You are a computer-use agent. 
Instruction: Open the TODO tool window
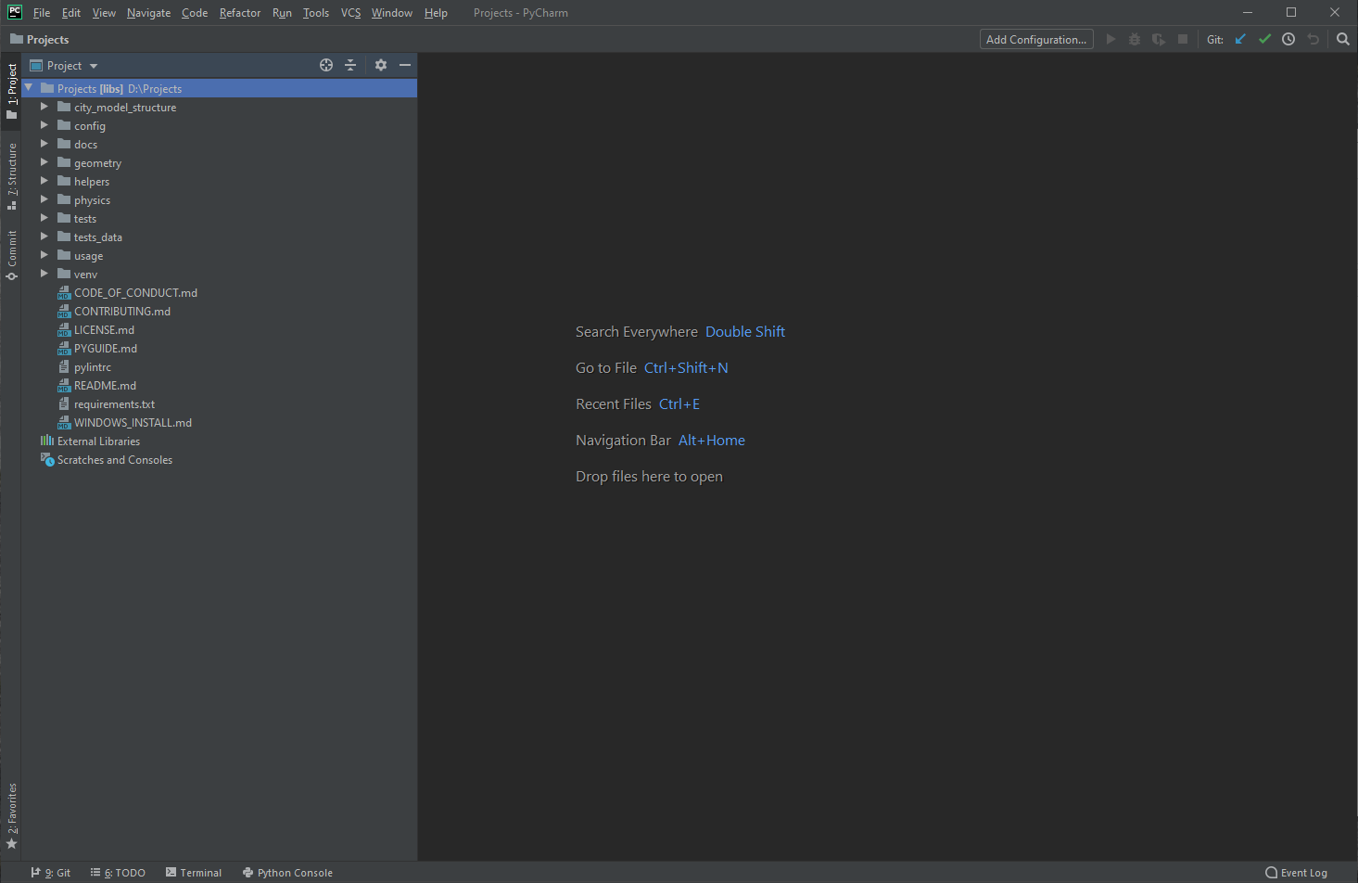point(118,873)
